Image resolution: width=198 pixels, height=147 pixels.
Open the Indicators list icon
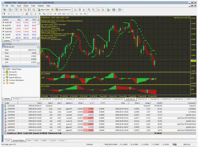coord(108,10)
